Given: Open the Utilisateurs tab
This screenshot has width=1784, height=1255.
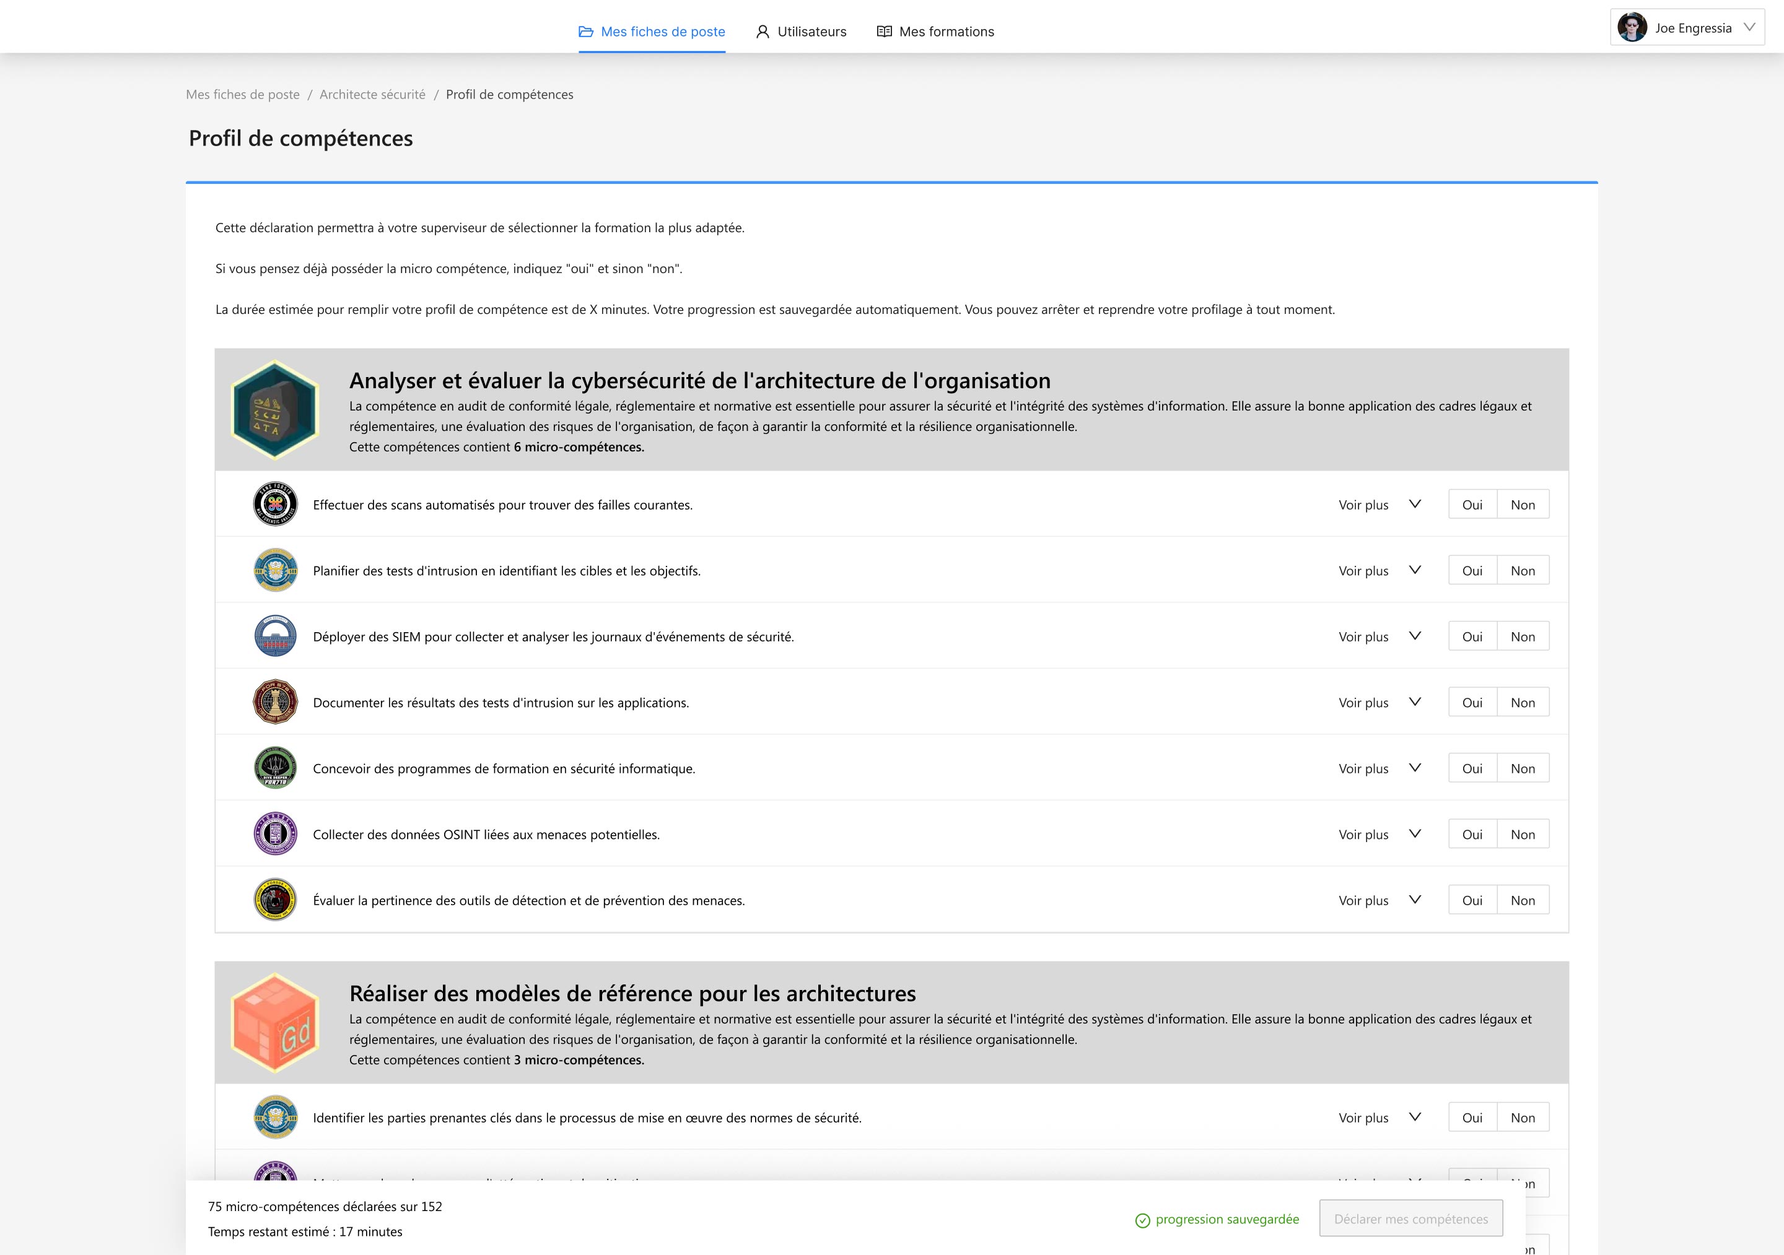Looking at the screenshot, I should coord(801,31).
